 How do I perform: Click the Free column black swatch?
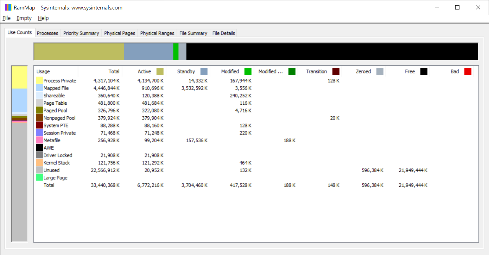[x=424, y=71]
